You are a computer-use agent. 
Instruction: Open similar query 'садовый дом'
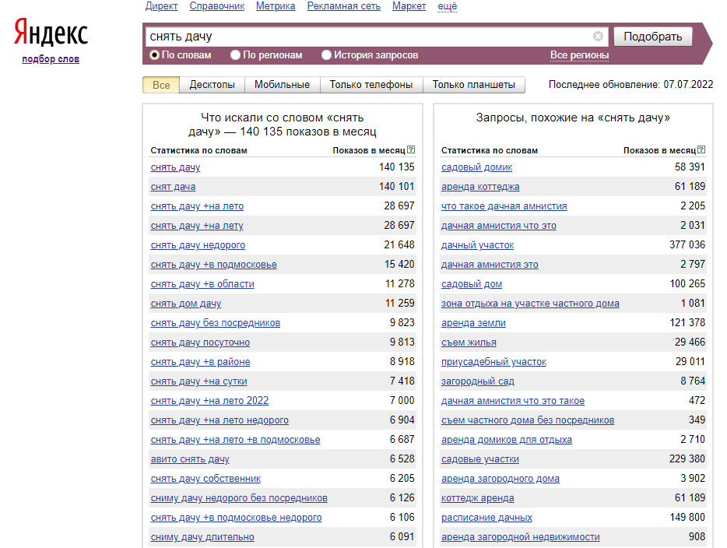(472, 284)
